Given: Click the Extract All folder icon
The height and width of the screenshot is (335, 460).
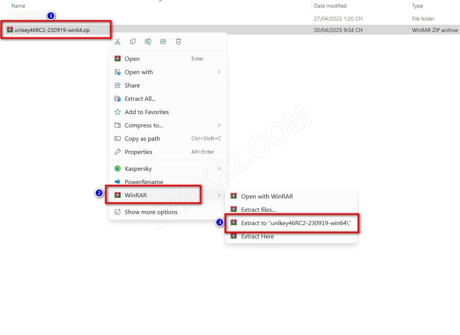Looking at the screenshot, I should 118,98.
